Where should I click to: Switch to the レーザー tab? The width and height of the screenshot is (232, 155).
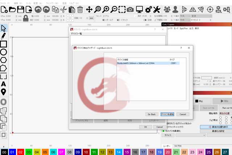[x=167, y=146]
